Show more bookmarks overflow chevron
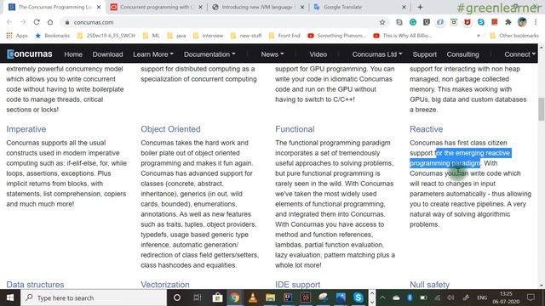Viewport: 545px width, 306px height. click(479, 36)
